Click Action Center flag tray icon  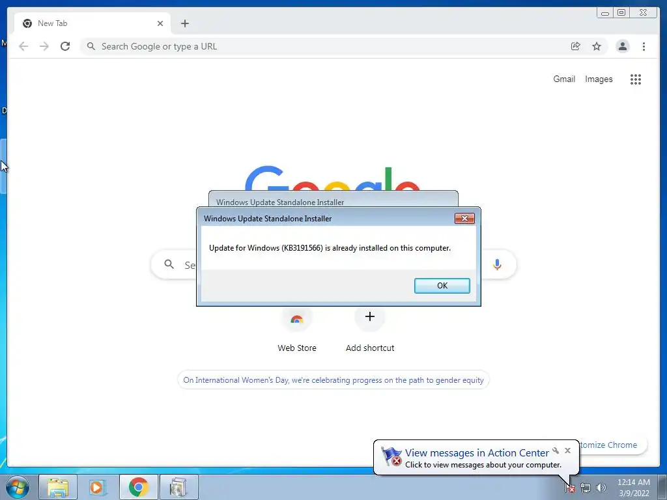[x=570, y=488]
